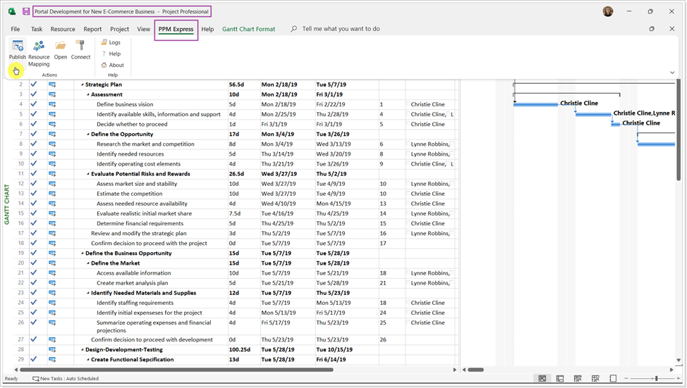Collapse Identify Needed Materials and Supplies group

coord(88,293)
